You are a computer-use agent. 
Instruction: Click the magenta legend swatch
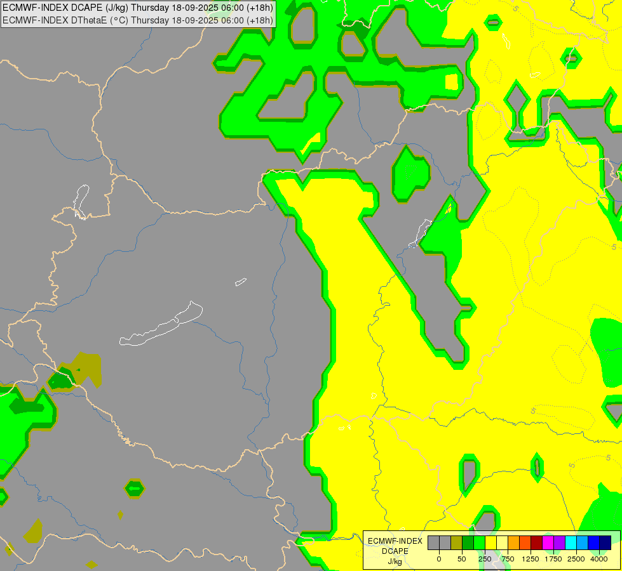pyautogui.click(x=548, y=542)
